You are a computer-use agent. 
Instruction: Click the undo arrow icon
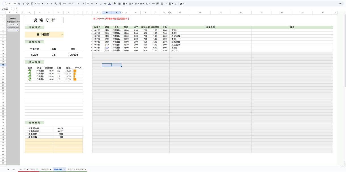pyautogui.click(x=19, y=4)
